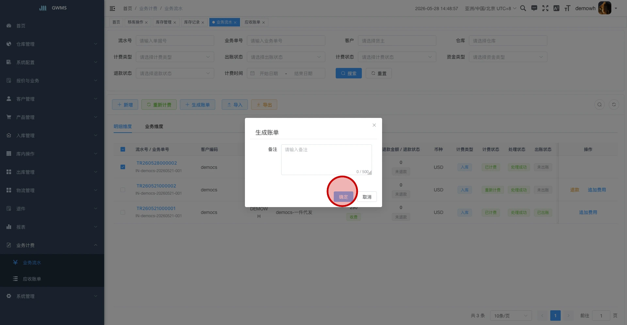This screenshot has height=325, width=627.
Task: Select the 明细维度 tab
Action: [123, 126]
